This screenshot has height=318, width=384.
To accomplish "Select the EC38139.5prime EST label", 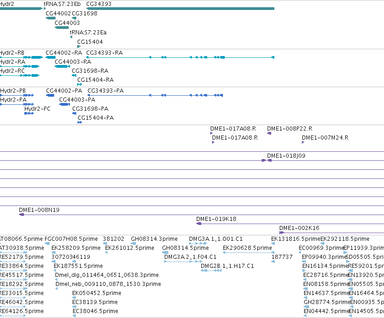I will 95,302.
